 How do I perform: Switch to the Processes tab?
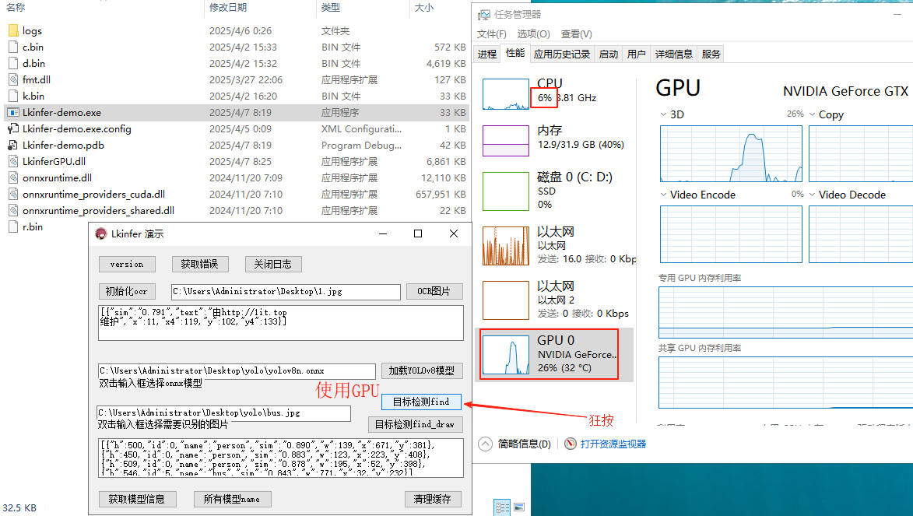(486, 54)
